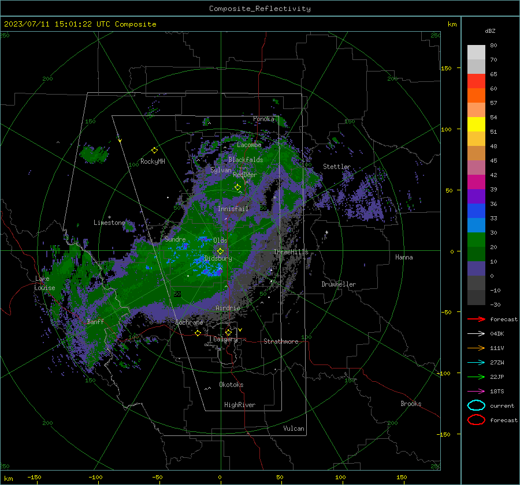Click the Stettler label
Viewport: 520px width, 485px height.
click(337, 167)
